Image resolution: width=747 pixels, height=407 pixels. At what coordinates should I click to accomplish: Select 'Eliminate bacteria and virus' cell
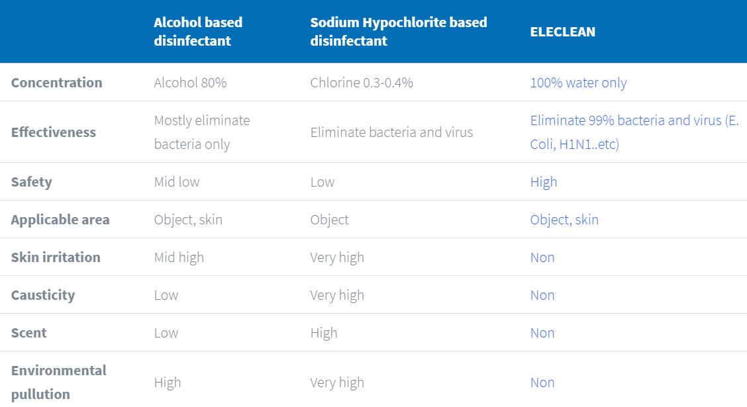(391, 132)
